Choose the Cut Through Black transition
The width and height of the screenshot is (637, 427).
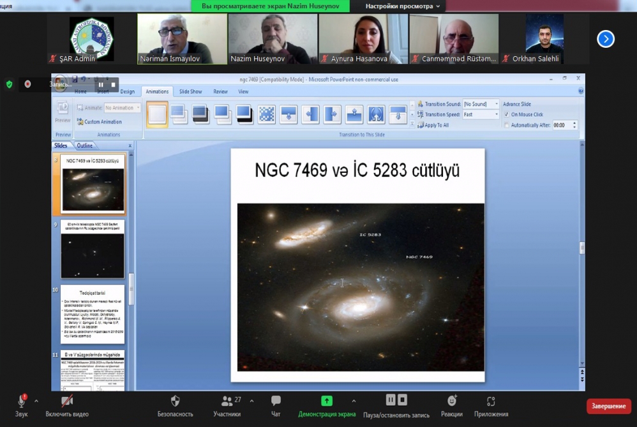(244, 114)
